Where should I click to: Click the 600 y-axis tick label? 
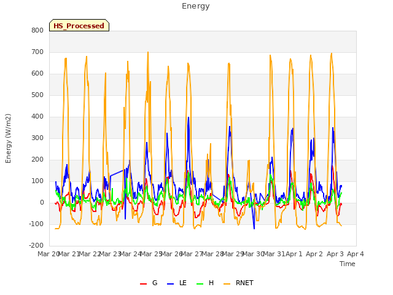pyautogui.click(x=37, y=74)
